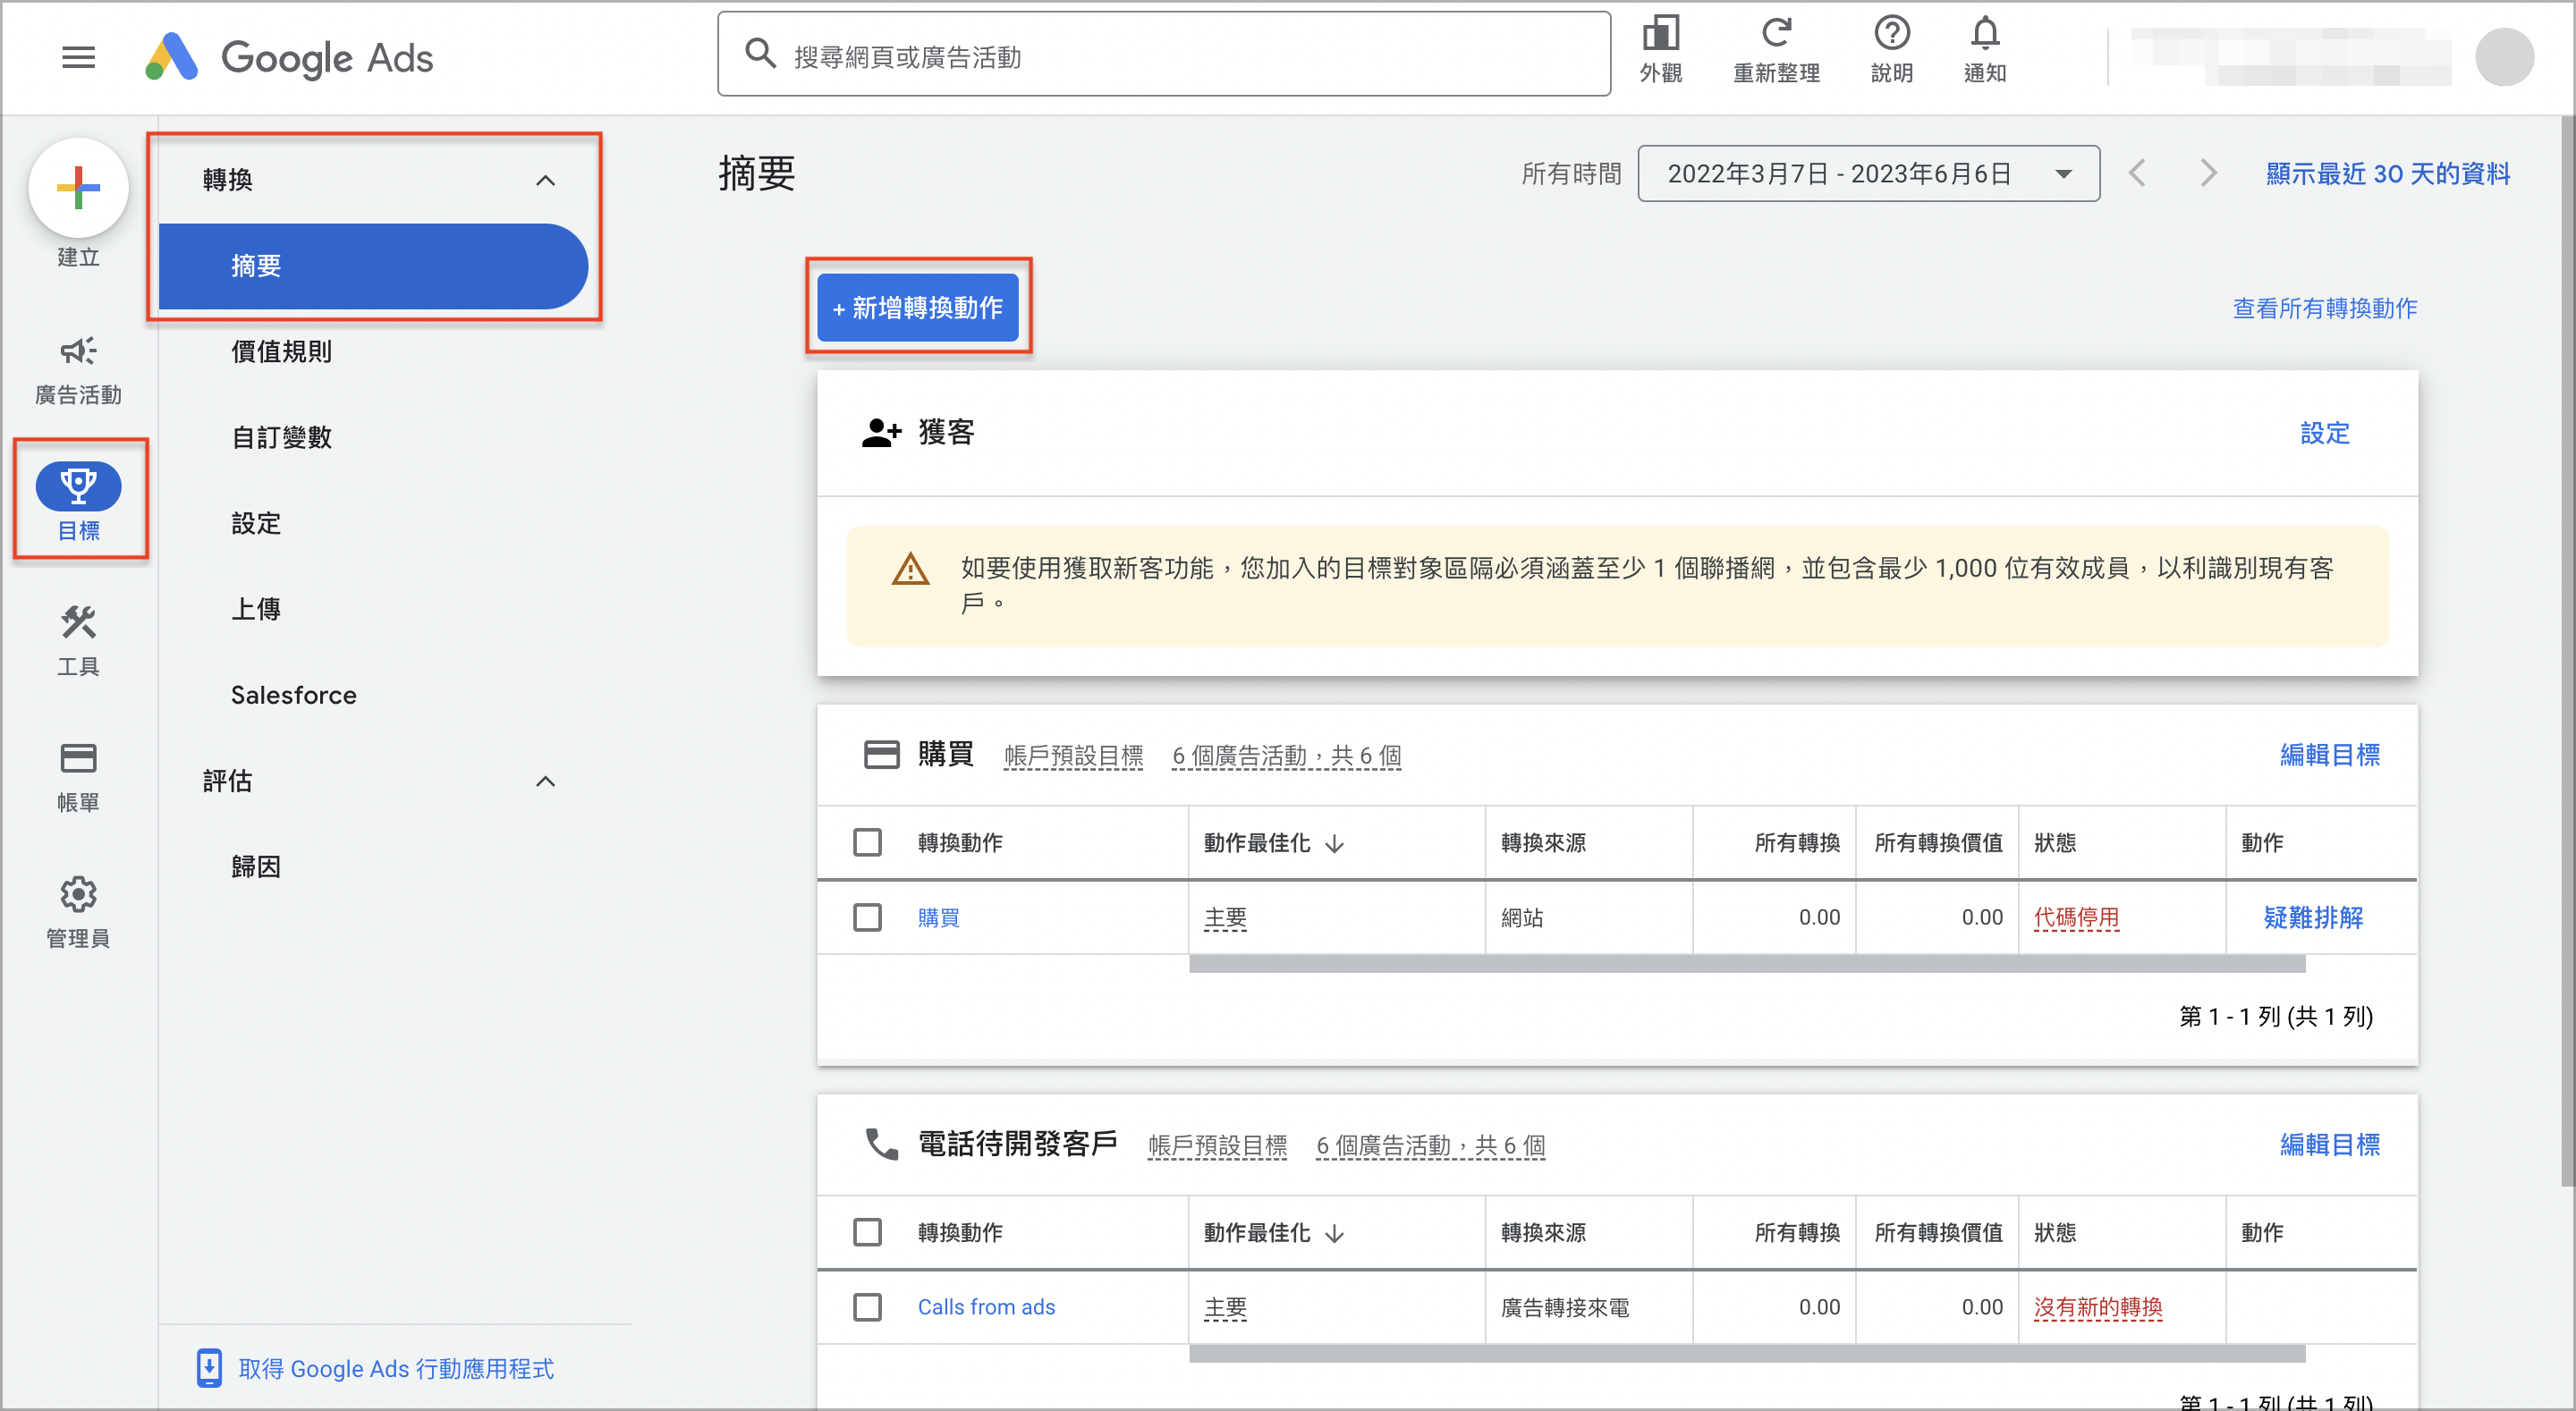Click 設定 link in 獲客 card
The width and height of the screenshot is (2576, 1411).
pyautogui.click(x=2324, y=433)
